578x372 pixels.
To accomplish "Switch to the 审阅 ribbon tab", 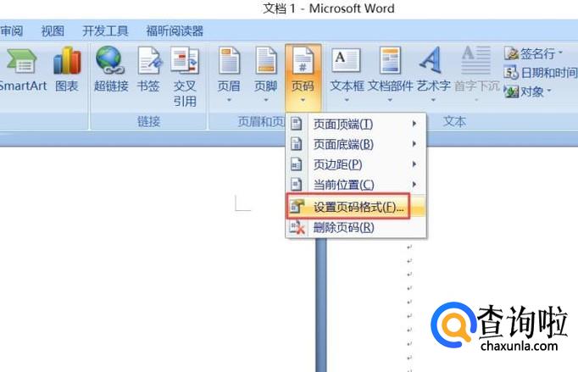I will [x=11, y=31].
